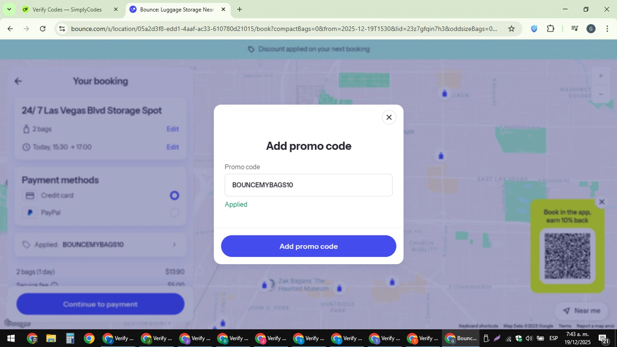Bookmark this page with the star icon
Image resolution: width=617 pixels, height=347 pixels.
(x=511, y=29)
